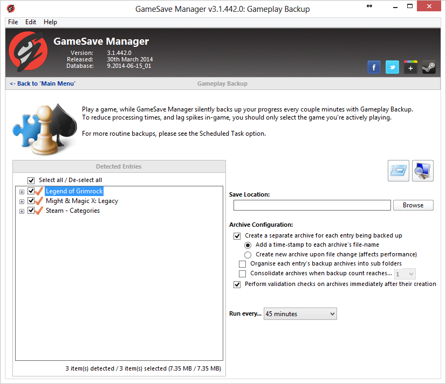Toggle Create a separate archive for each entry
446x384 pixels.
click(237, 236)
